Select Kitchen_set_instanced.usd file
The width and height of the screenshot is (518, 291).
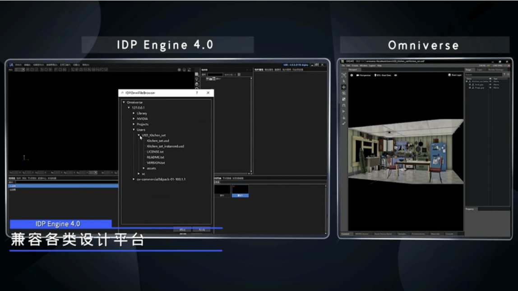pyautogui.click(x=166, y=146)
